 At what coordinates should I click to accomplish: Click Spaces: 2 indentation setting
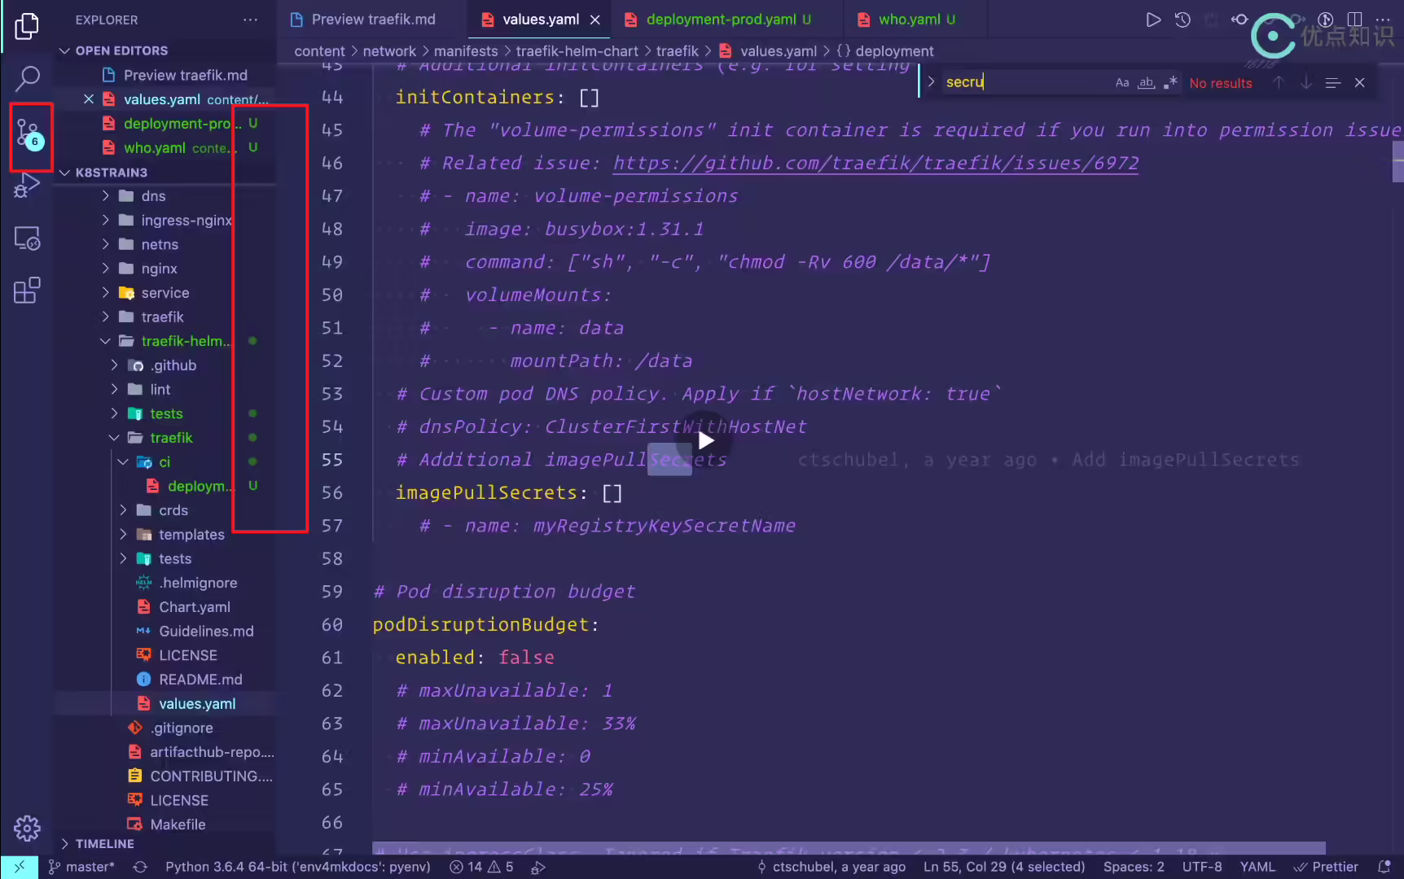[1134, 867]
